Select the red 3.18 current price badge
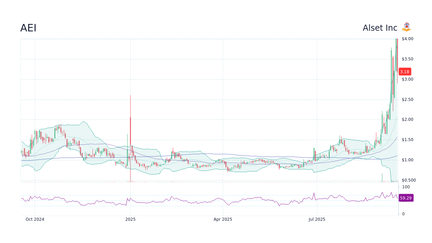Screen dimensions: 432x243 (405, 72)
